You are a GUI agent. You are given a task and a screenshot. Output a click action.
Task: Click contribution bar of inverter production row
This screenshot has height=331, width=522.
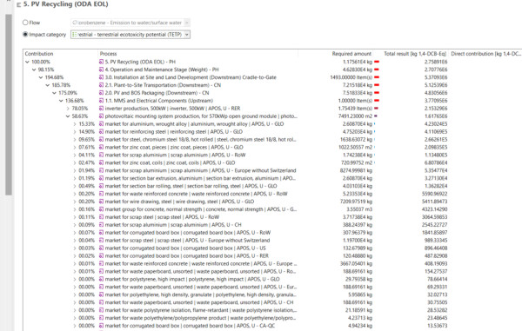376,109
